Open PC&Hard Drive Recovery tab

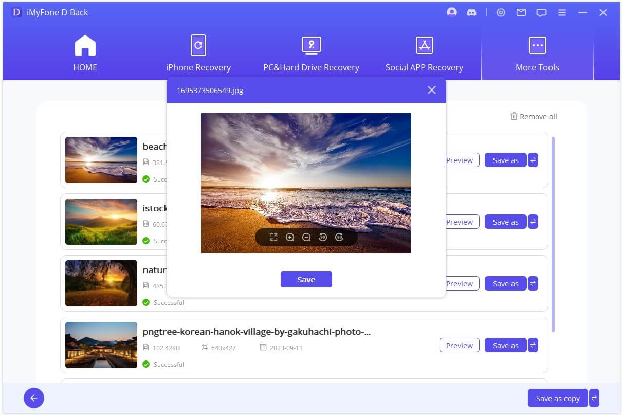pyautogui.click(x=311, y=53)
